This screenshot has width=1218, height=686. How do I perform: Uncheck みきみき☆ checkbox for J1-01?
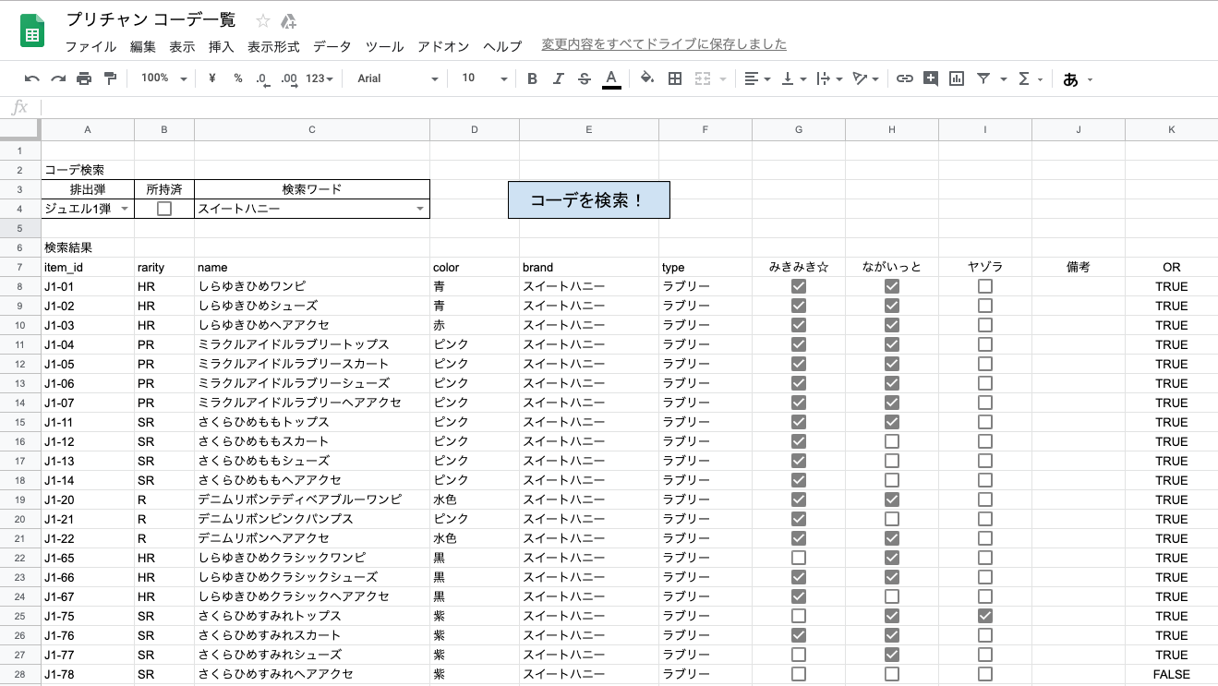[x=799, y=286]
